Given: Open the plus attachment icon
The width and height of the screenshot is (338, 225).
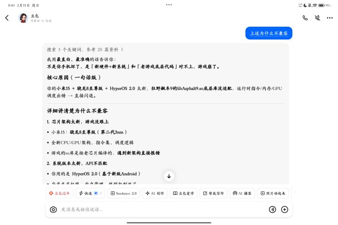Looking at the screenshot, I should (284, 210).
